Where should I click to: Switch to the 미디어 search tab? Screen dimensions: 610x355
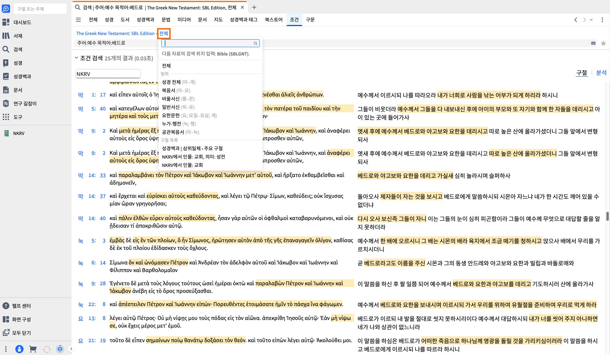tap(184, 20)
